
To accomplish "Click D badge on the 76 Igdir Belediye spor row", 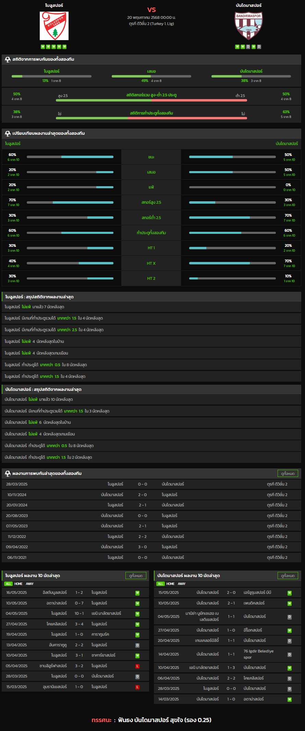I will click(290, 655).
